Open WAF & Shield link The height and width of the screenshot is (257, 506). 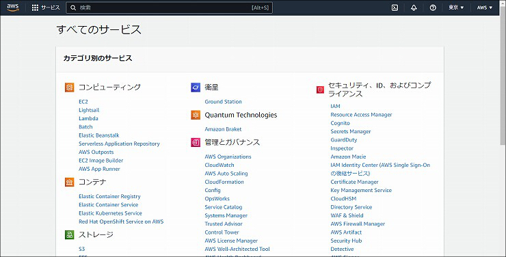coord(347,215)
